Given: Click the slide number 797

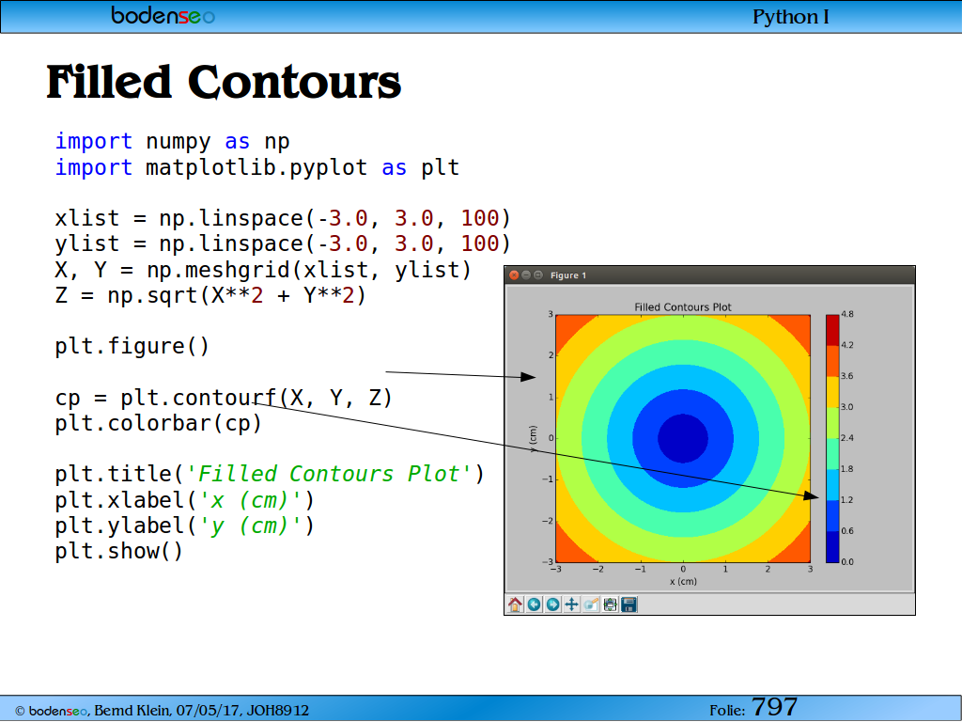Looking at the screenshot, I should pyautogui.click(x=774, y=707).
